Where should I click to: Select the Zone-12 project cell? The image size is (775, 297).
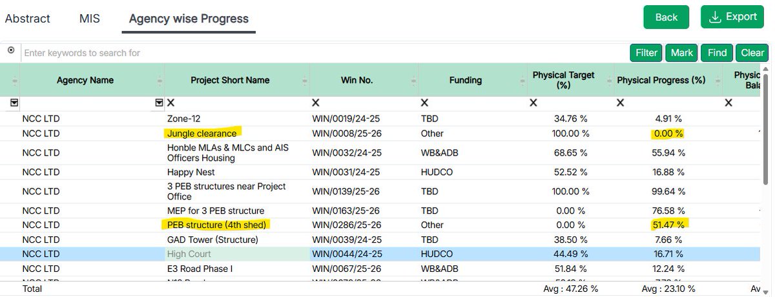tap(237, 119)
